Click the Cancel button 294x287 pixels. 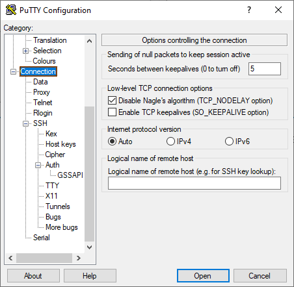click(x=260, y=276)
